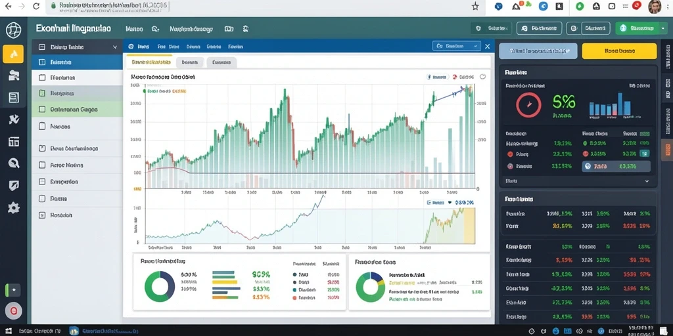Open the dropdown box in the blue tab bar

pyautogui.click(x=457, y=46)
